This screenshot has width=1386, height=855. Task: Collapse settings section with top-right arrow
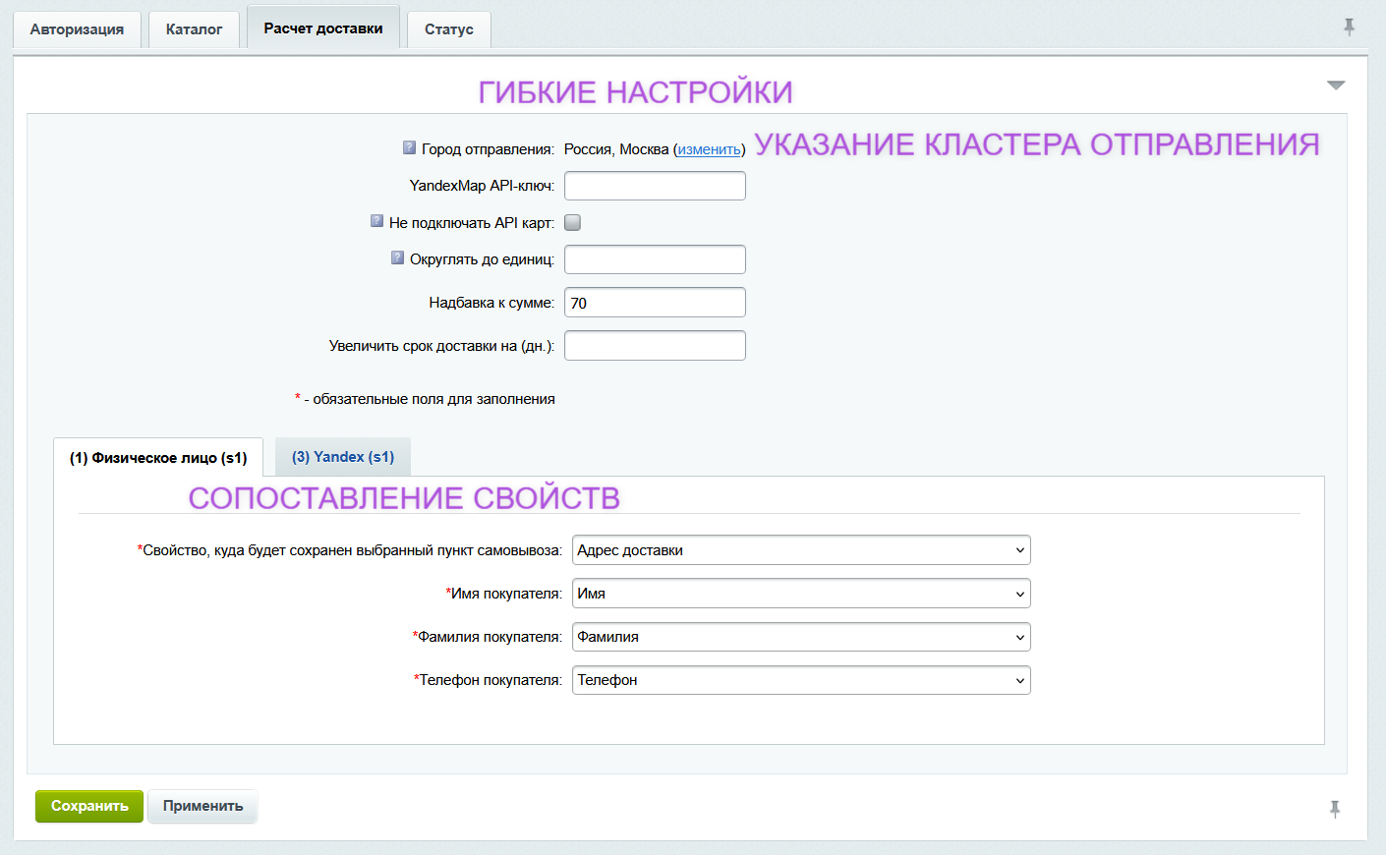[1336, 85]
